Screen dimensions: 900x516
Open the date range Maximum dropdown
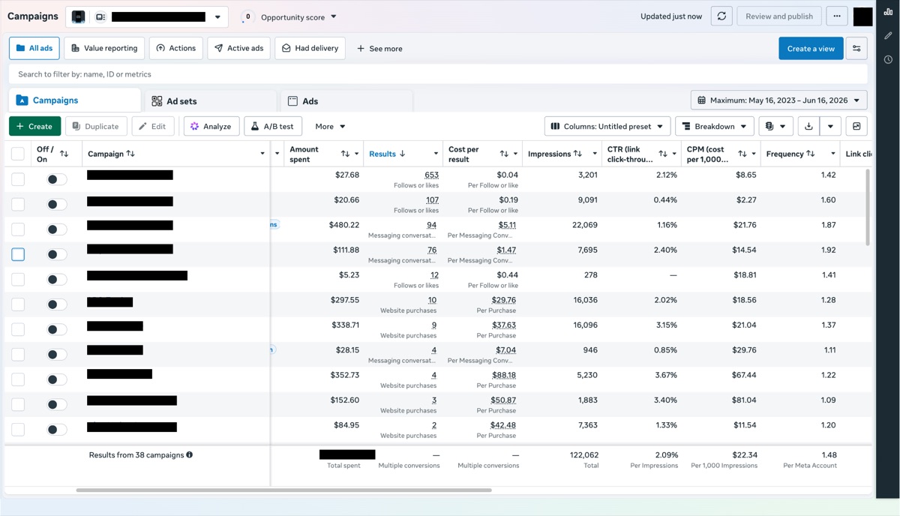[779, 100]
